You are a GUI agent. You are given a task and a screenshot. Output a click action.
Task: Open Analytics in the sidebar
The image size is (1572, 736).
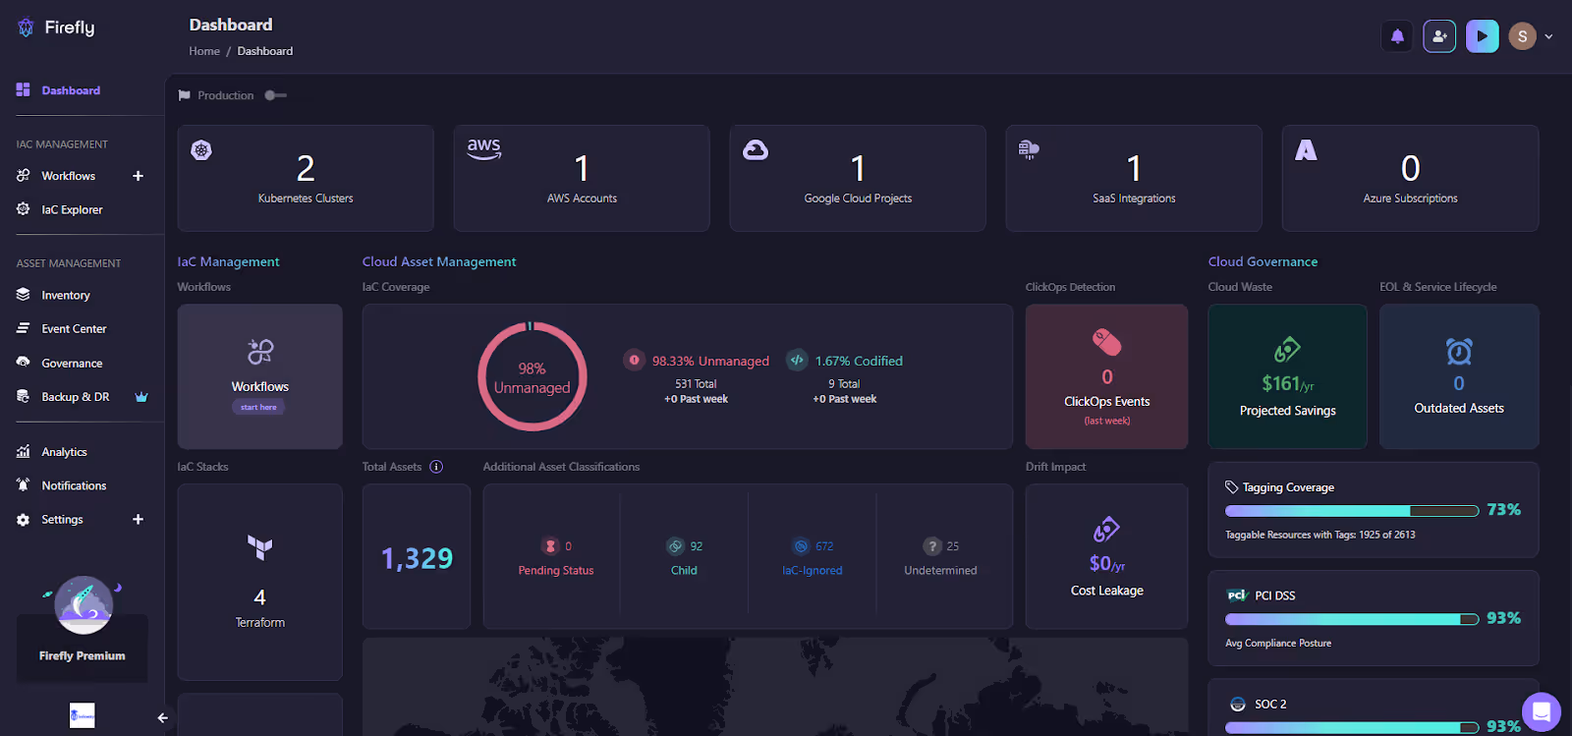coord(64,452)
